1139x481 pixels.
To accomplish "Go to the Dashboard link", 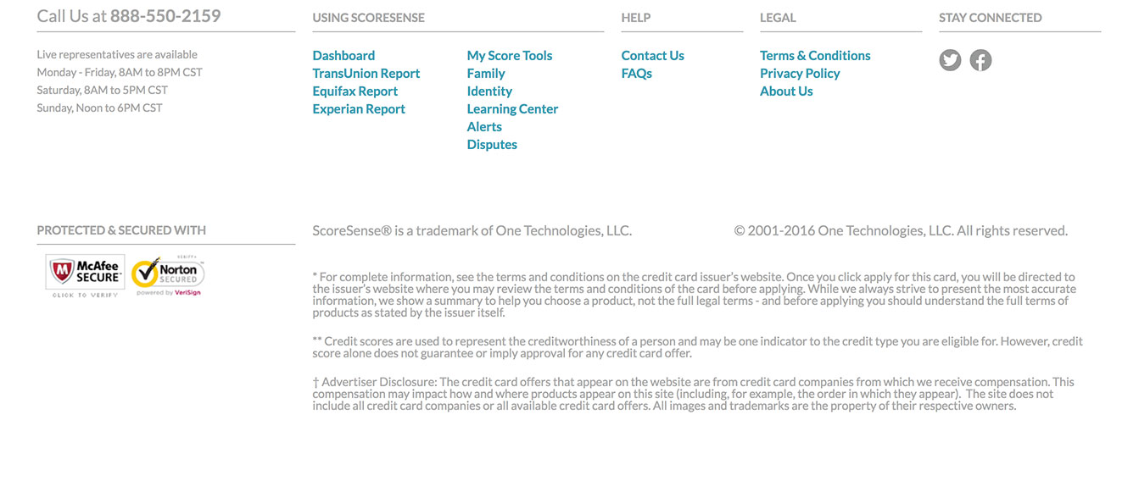I will tap(343, 56).
